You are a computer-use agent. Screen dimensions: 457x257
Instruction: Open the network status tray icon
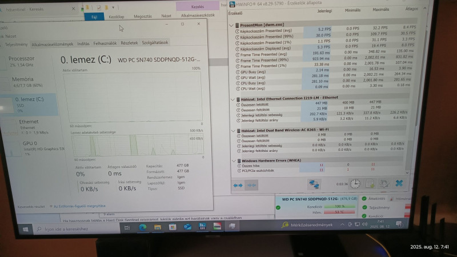[x=358, y=224]
